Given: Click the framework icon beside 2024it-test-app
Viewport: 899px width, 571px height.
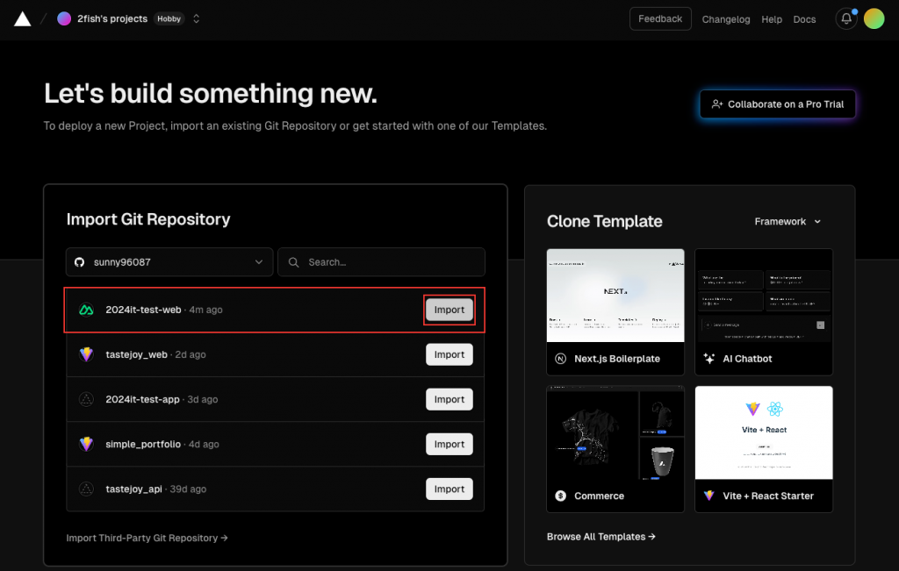Looking at the screenshot, I should [86, 399].
